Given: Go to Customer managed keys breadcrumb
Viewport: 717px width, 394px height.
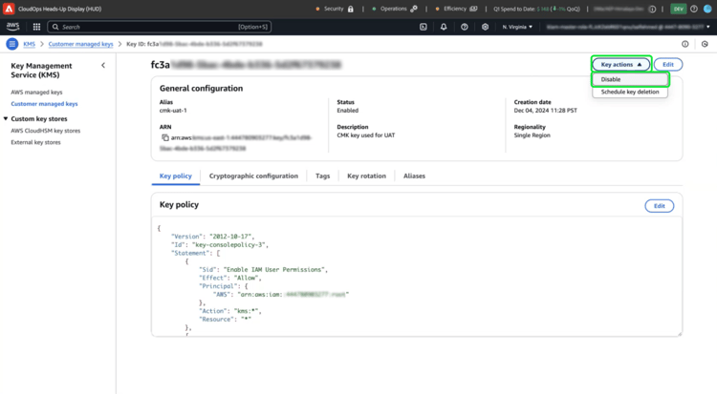Looking at the screenshot, I should pos(80,44).
